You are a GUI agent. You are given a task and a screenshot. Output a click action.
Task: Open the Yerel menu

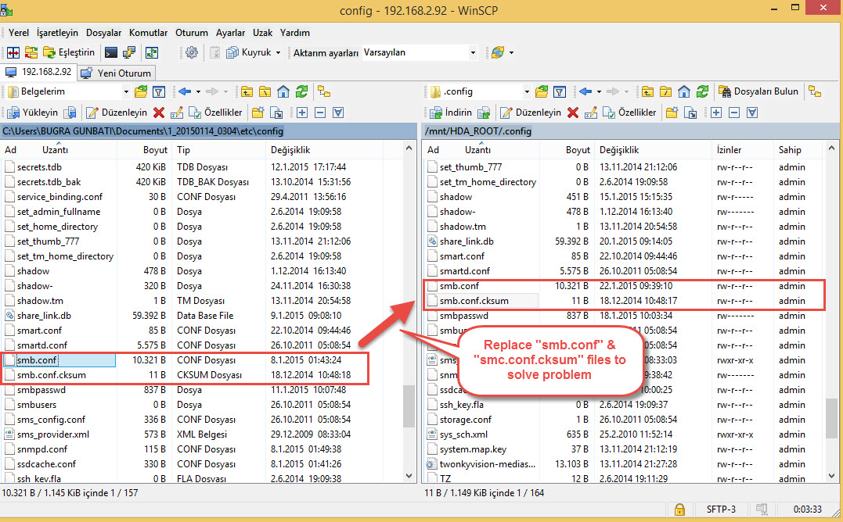(x=19, y=33)
